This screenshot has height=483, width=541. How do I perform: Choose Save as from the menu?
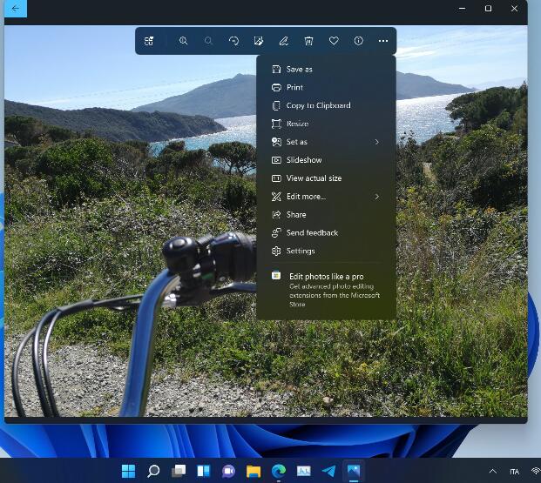tap(326, 70)
